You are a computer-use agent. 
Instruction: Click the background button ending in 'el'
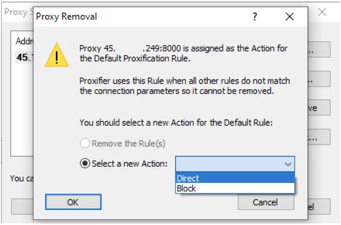click(315, 207)
